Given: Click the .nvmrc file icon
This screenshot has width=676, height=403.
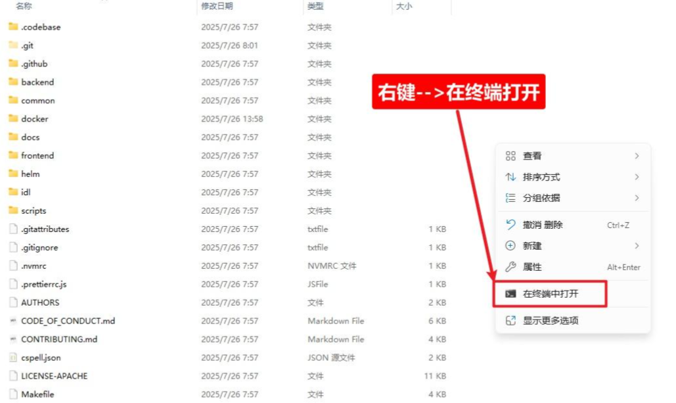Looking at the screenshot, I should [13, 266].
